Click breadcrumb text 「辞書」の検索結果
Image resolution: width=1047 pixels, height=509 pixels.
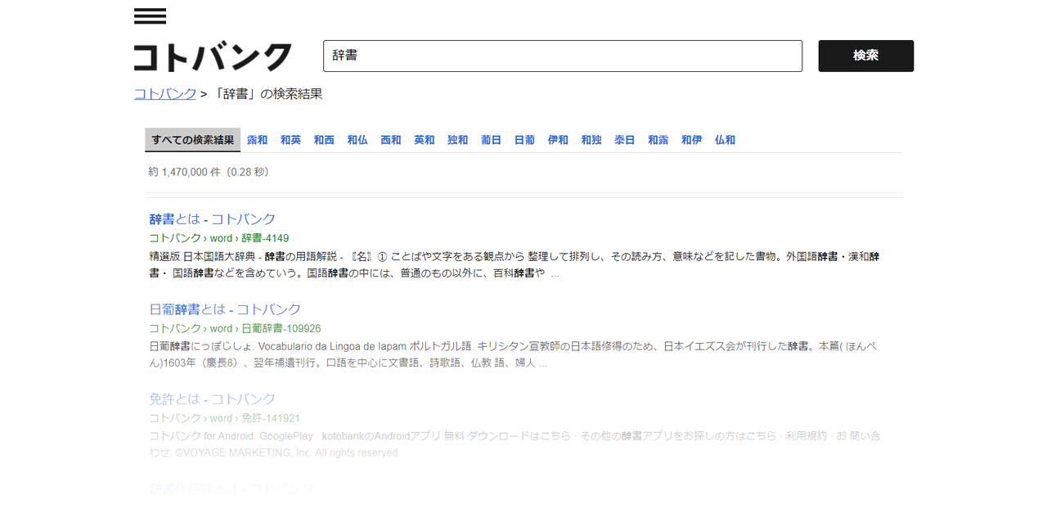(267, 94)
